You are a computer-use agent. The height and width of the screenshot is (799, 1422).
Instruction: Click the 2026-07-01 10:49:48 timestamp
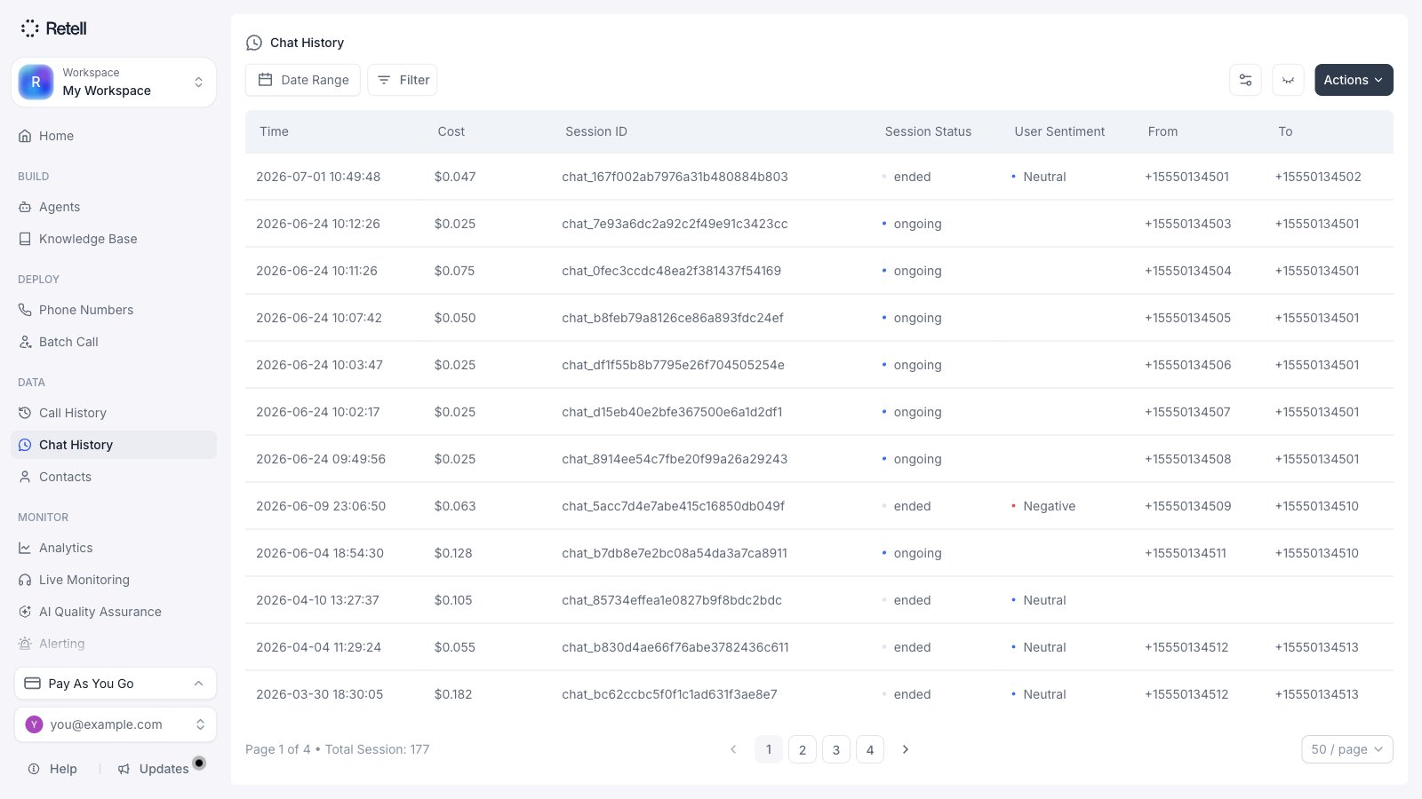318,177
